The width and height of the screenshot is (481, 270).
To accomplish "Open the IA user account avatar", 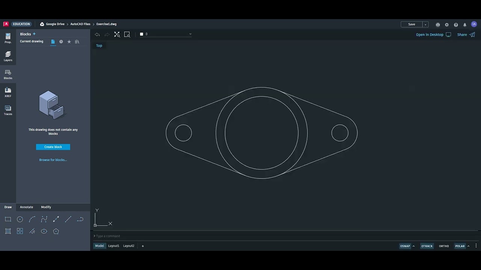I will (474, 24).
